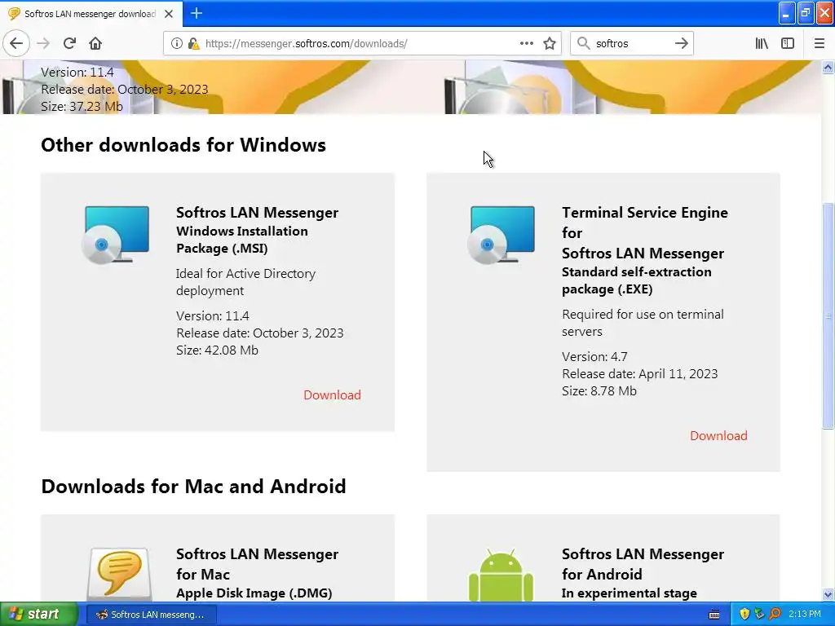Click the keyboard icon in taskbar
The height and width of the screenshot is (626, 835).
[714, 615]
